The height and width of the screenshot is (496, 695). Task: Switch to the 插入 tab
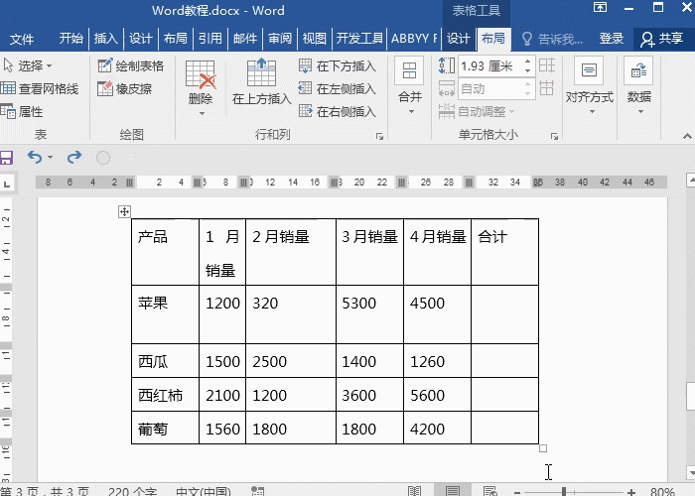pos(106,39)
